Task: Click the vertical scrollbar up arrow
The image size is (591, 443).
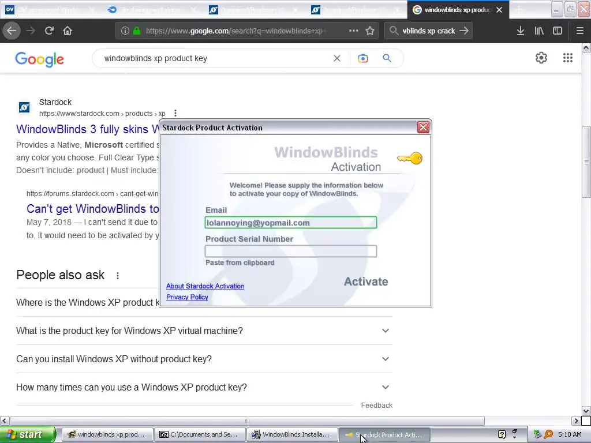Action: 586,47
